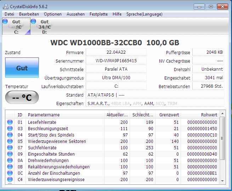Screen dimensions: 232x191
Task: Click the blue Gut health status button
Action: (22, 68)
